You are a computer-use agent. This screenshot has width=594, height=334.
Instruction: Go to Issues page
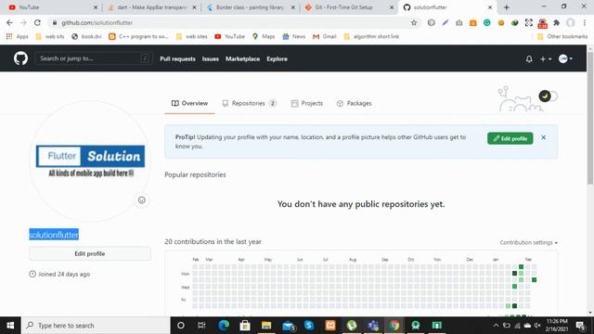[211, 59]
